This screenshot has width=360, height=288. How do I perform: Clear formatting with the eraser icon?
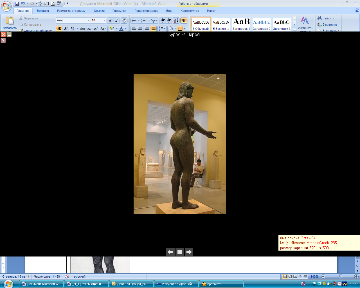[124, 21]
